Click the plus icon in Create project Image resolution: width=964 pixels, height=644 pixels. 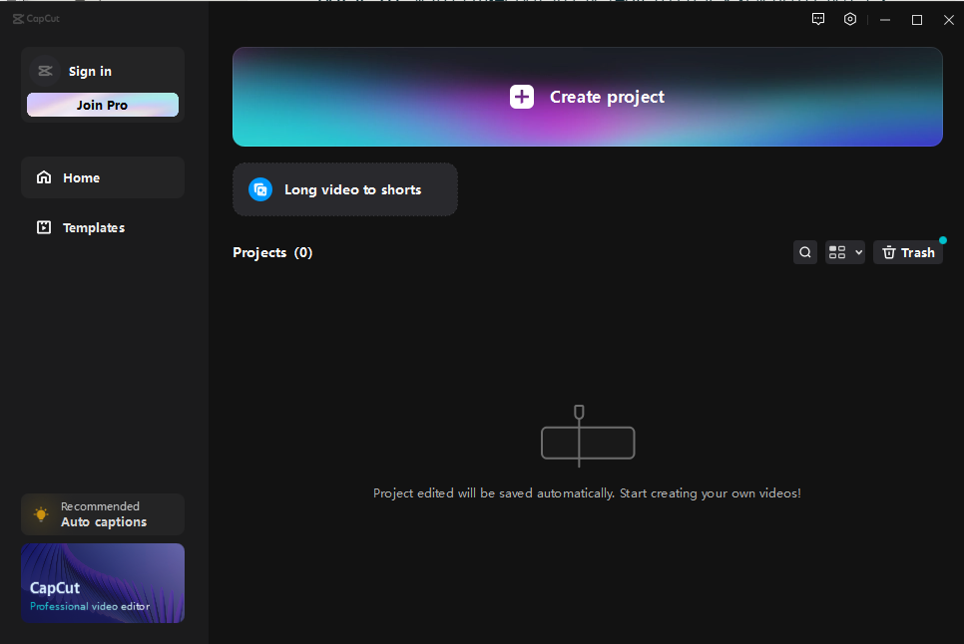tap(521, 97)
